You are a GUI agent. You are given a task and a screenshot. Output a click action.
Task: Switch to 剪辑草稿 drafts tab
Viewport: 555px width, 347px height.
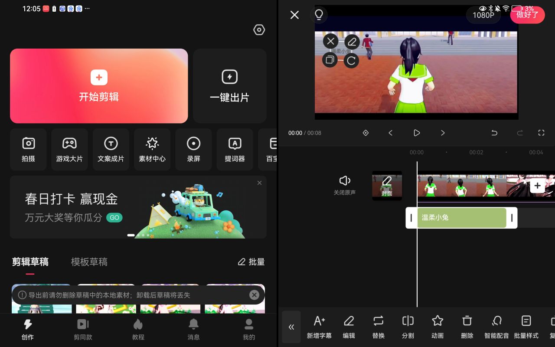(x=30, y=262)
